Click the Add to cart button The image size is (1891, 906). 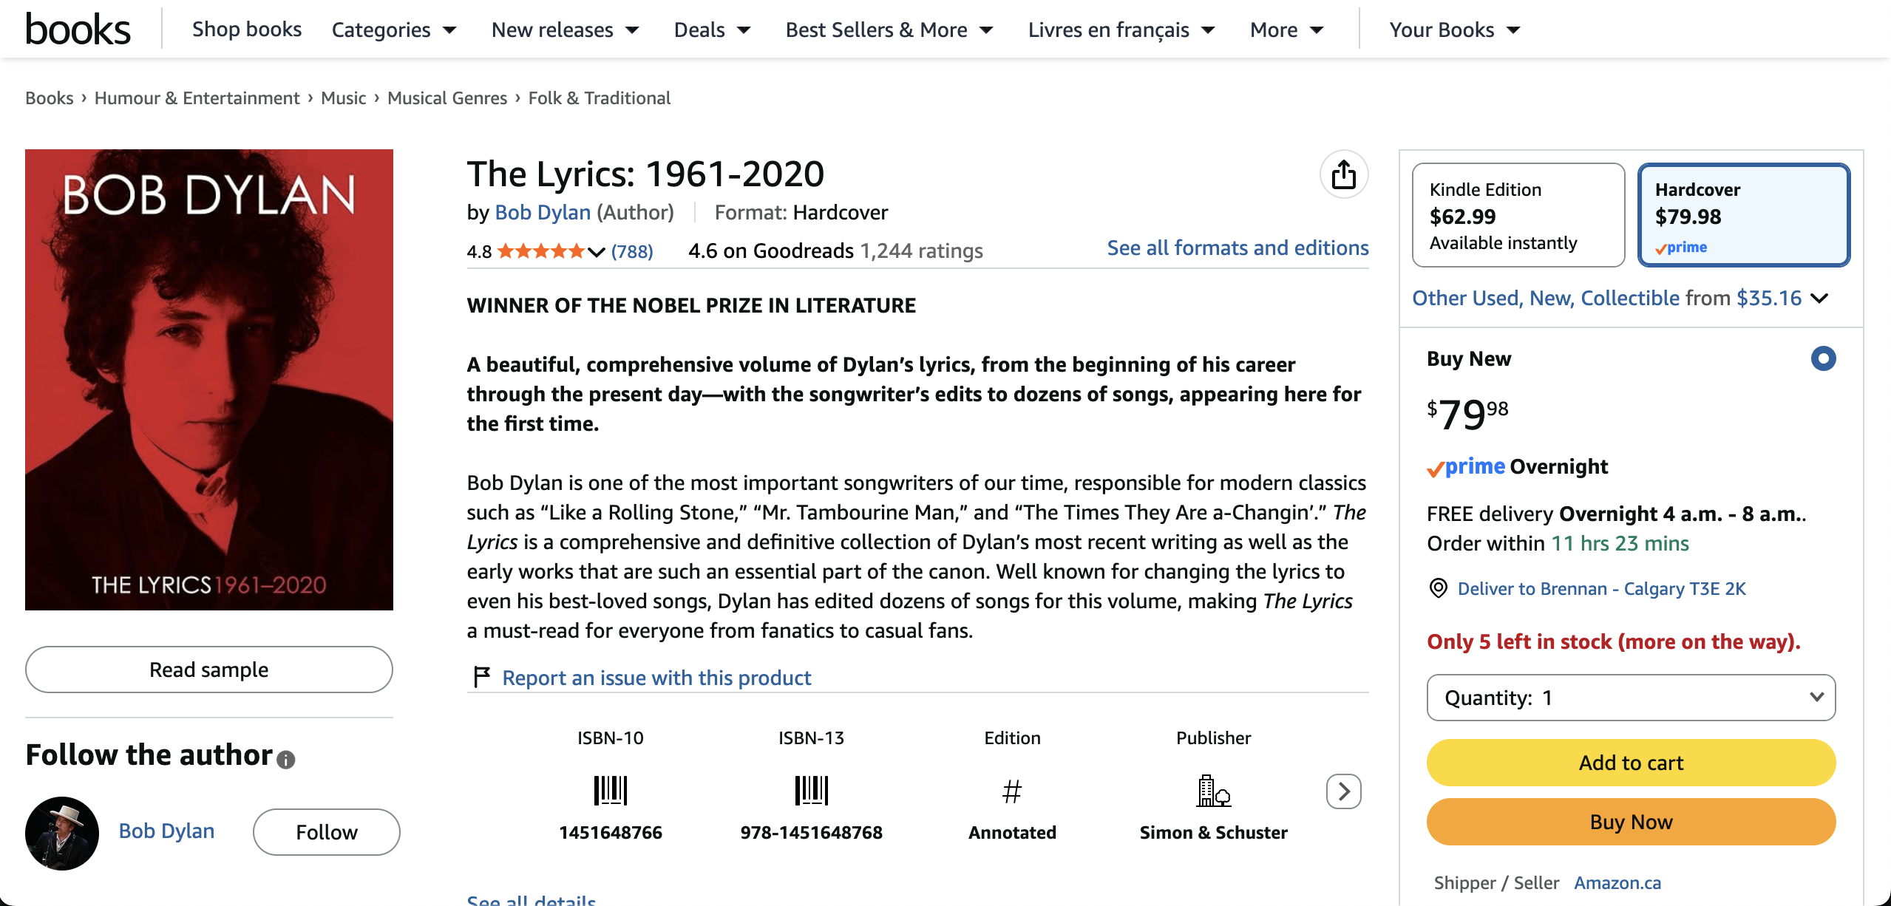[1631, 763]
